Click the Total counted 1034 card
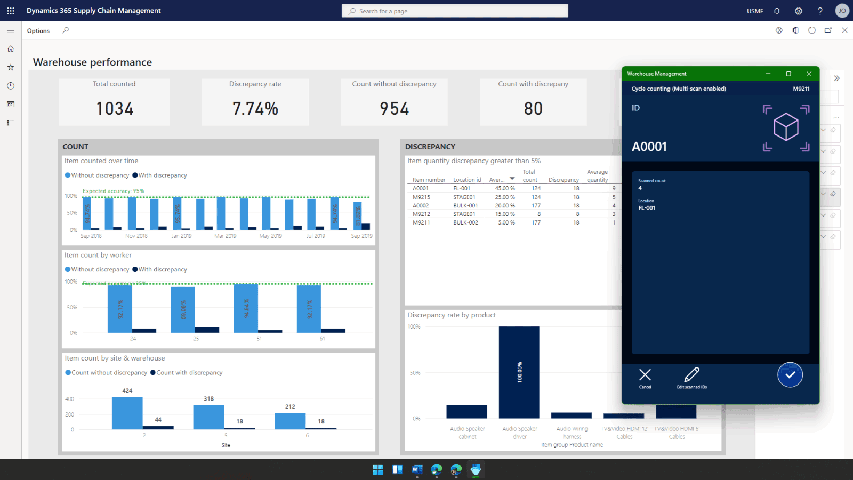 [114, 102]
